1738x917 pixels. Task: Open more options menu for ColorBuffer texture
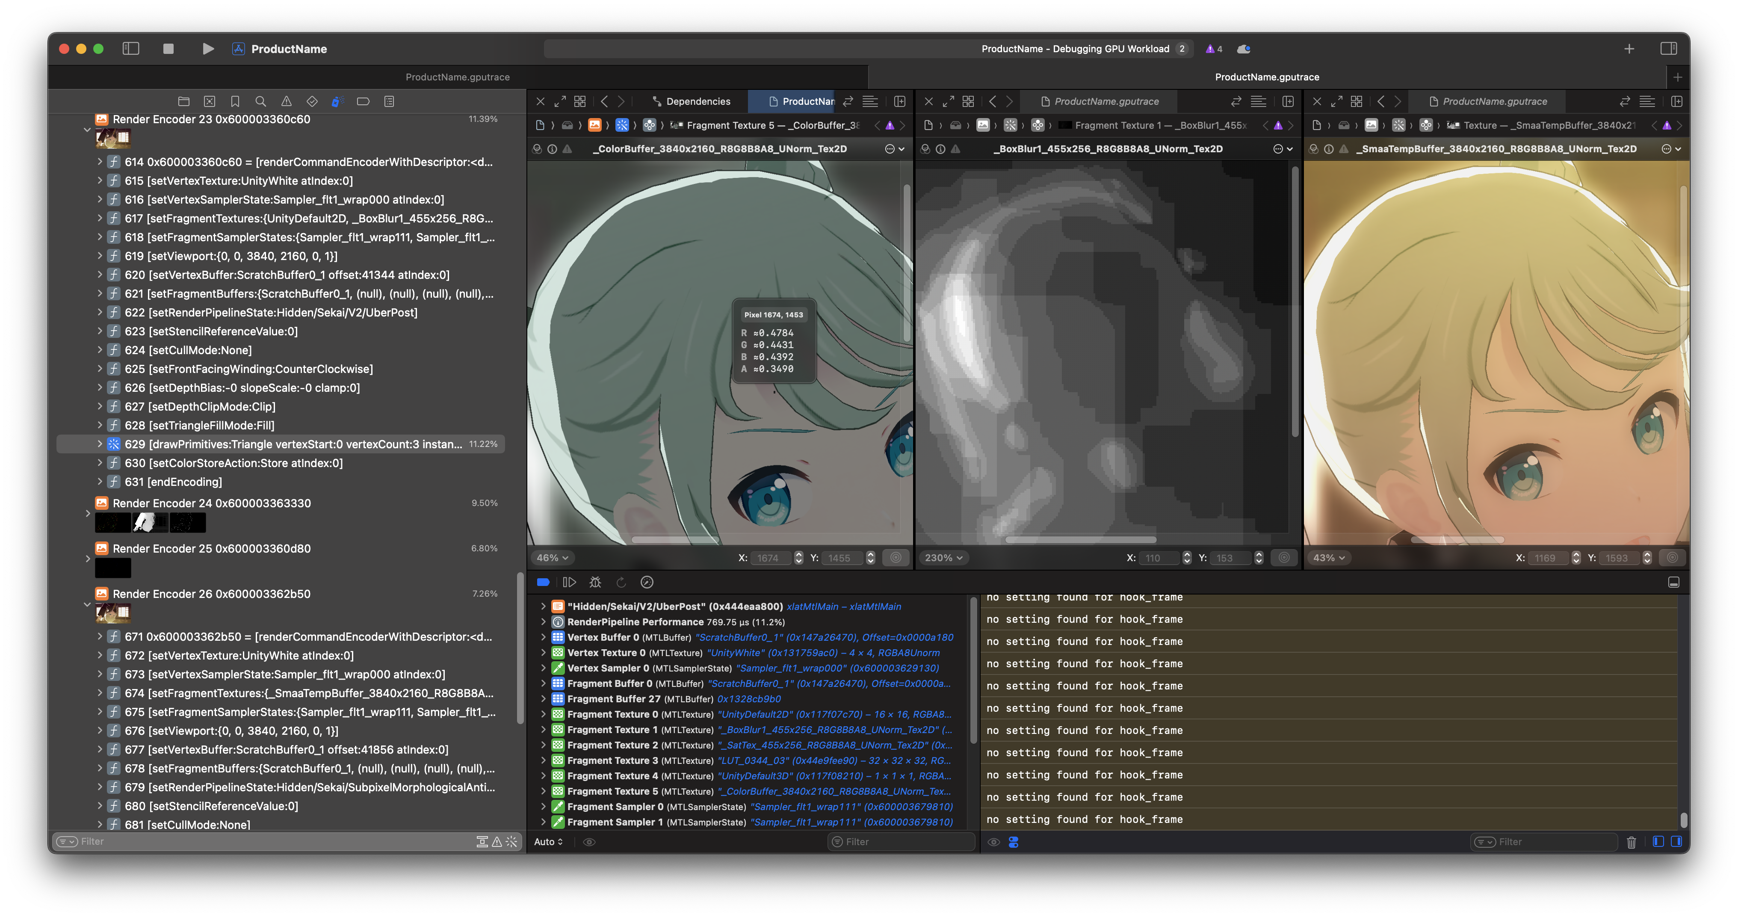(x=894, y=149)
